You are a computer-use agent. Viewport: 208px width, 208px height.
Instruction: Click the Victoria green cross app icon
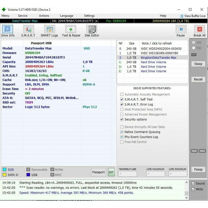(4, 9)
